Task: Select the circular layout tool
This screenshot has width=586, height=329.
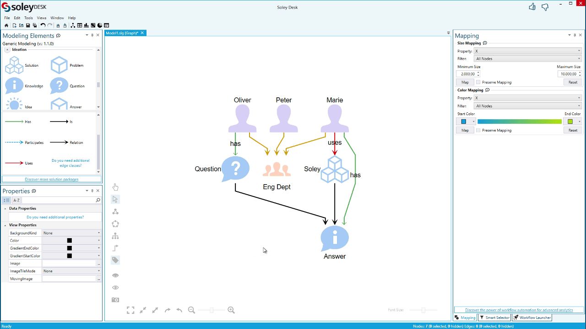Action: [x=115, y=223]
